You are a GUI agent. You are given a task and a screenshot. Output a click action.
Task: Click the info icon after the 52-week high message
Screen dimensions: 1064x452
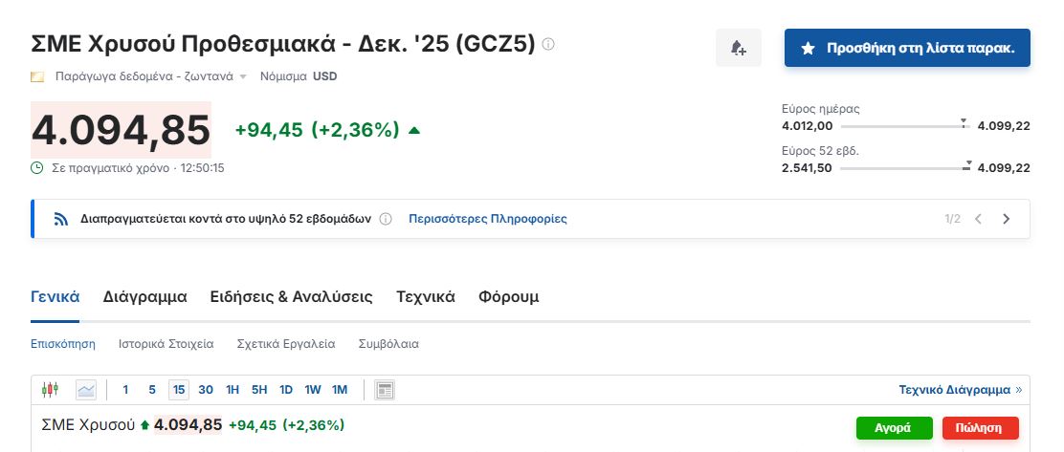[386, 219]
